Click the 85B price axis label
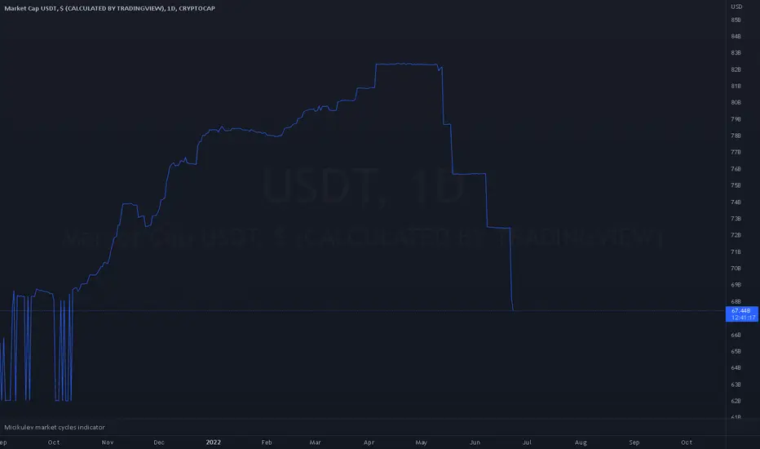The height and width of the screenshot is (449, 760). 736,20
